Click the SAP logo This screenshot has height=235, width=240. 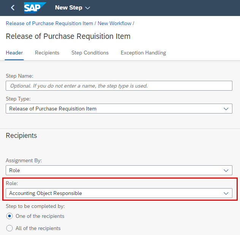pyautogui.click(x=35, y=8)
